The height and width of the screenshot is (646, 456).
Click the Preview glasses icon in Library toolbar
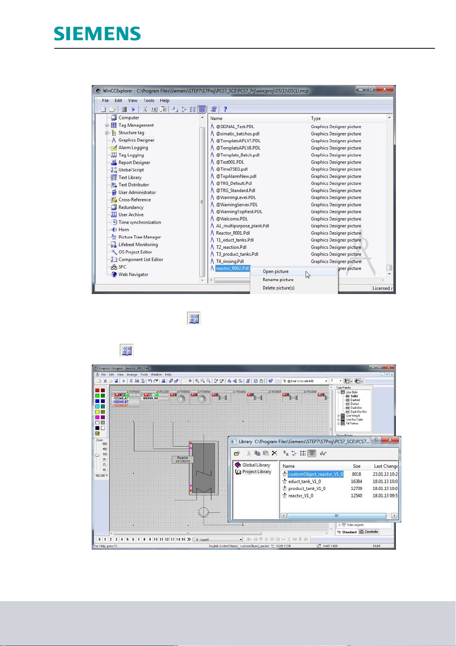click(323, 453)
